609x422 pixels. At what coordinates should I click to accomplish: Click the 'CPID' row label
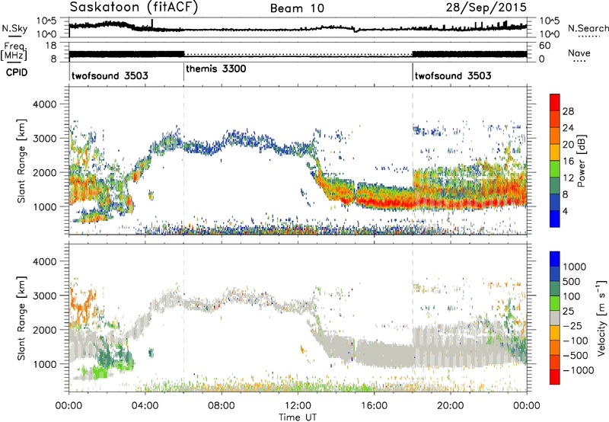[x=17, y=72]
